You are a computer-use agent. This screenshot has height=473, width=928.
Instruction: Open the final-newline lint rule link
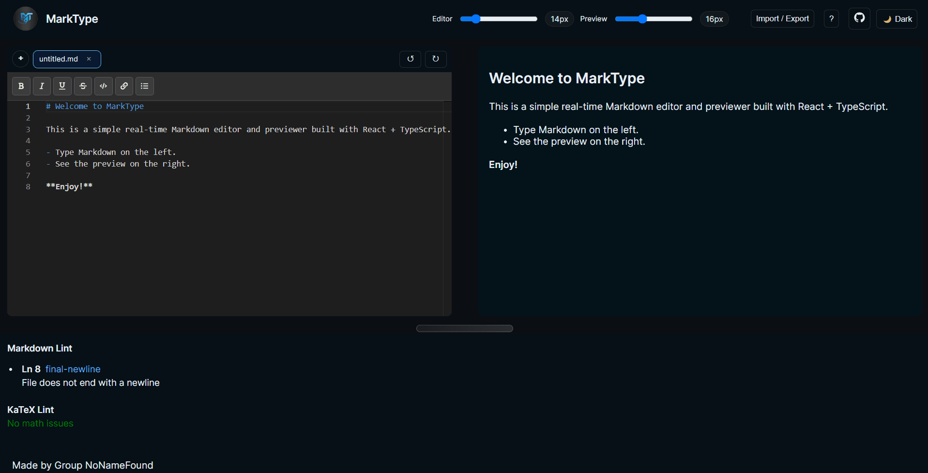[73, 369]
